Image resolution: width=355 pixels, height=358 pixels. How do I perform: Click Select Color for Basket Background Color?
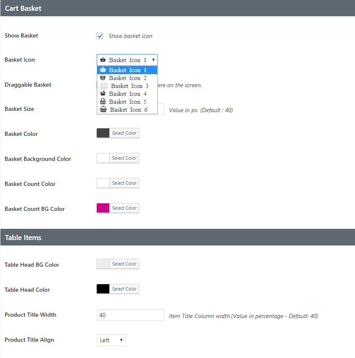tap(124, 158)
